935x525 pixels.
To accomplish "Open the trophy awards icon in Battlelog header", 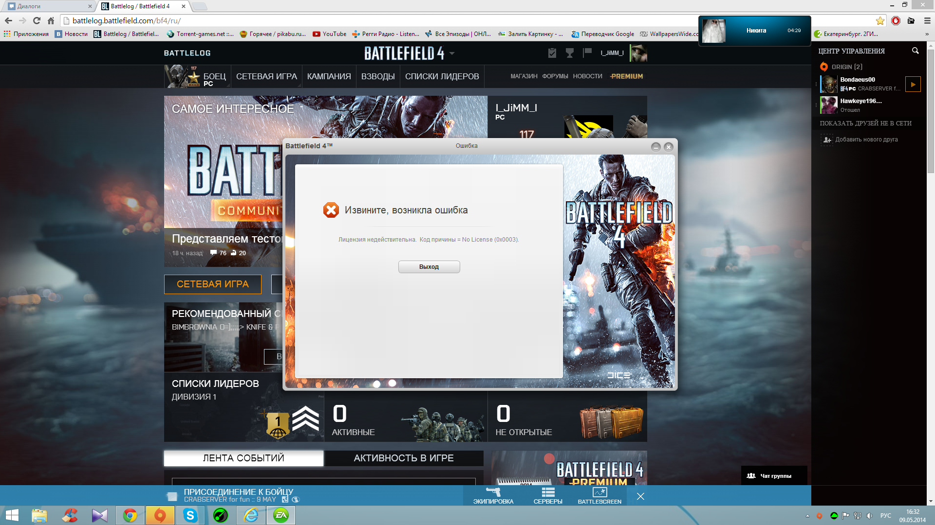I will coord(570,53).
